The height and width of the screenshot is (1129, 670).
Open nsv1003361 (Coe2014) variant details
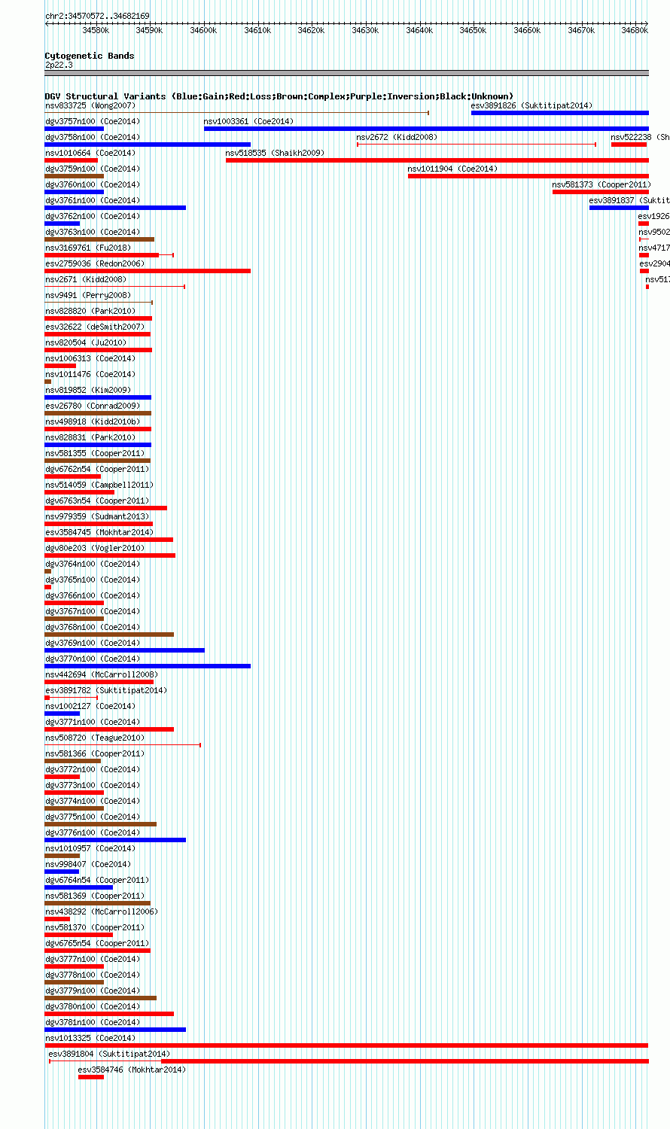coord(249,121)
